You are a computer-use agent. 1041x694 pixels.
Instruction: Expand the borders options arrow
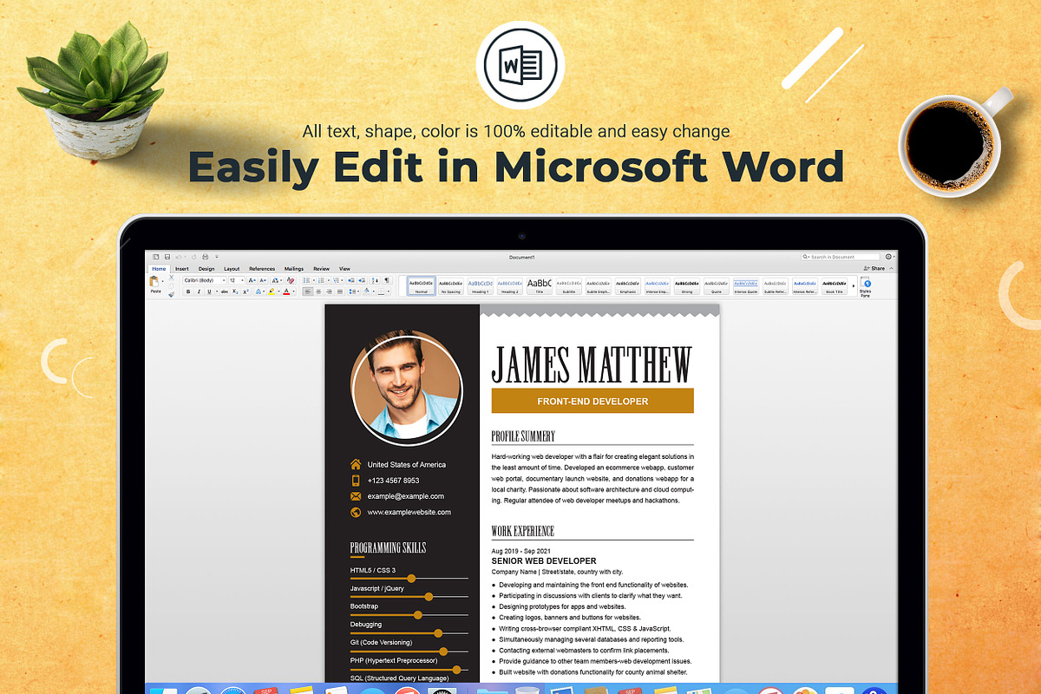(x=389, y=291)
